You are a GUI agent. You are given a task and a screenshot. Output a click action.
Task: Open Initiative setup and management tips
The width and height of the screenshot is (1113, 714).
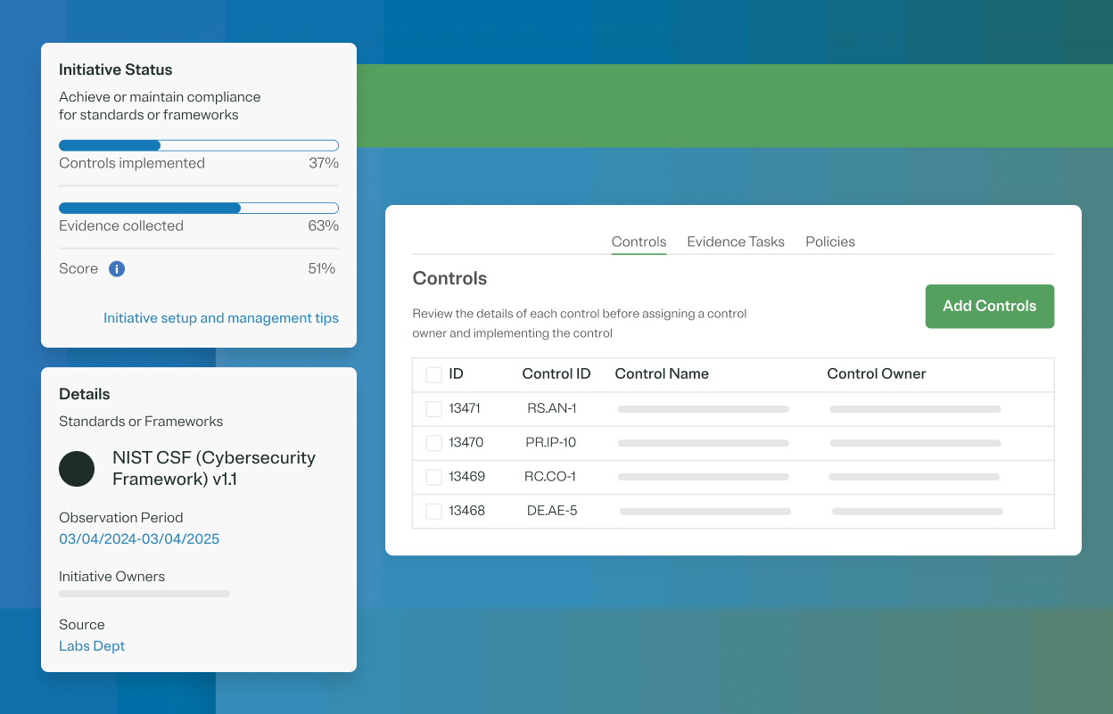(x=220, y=318)
